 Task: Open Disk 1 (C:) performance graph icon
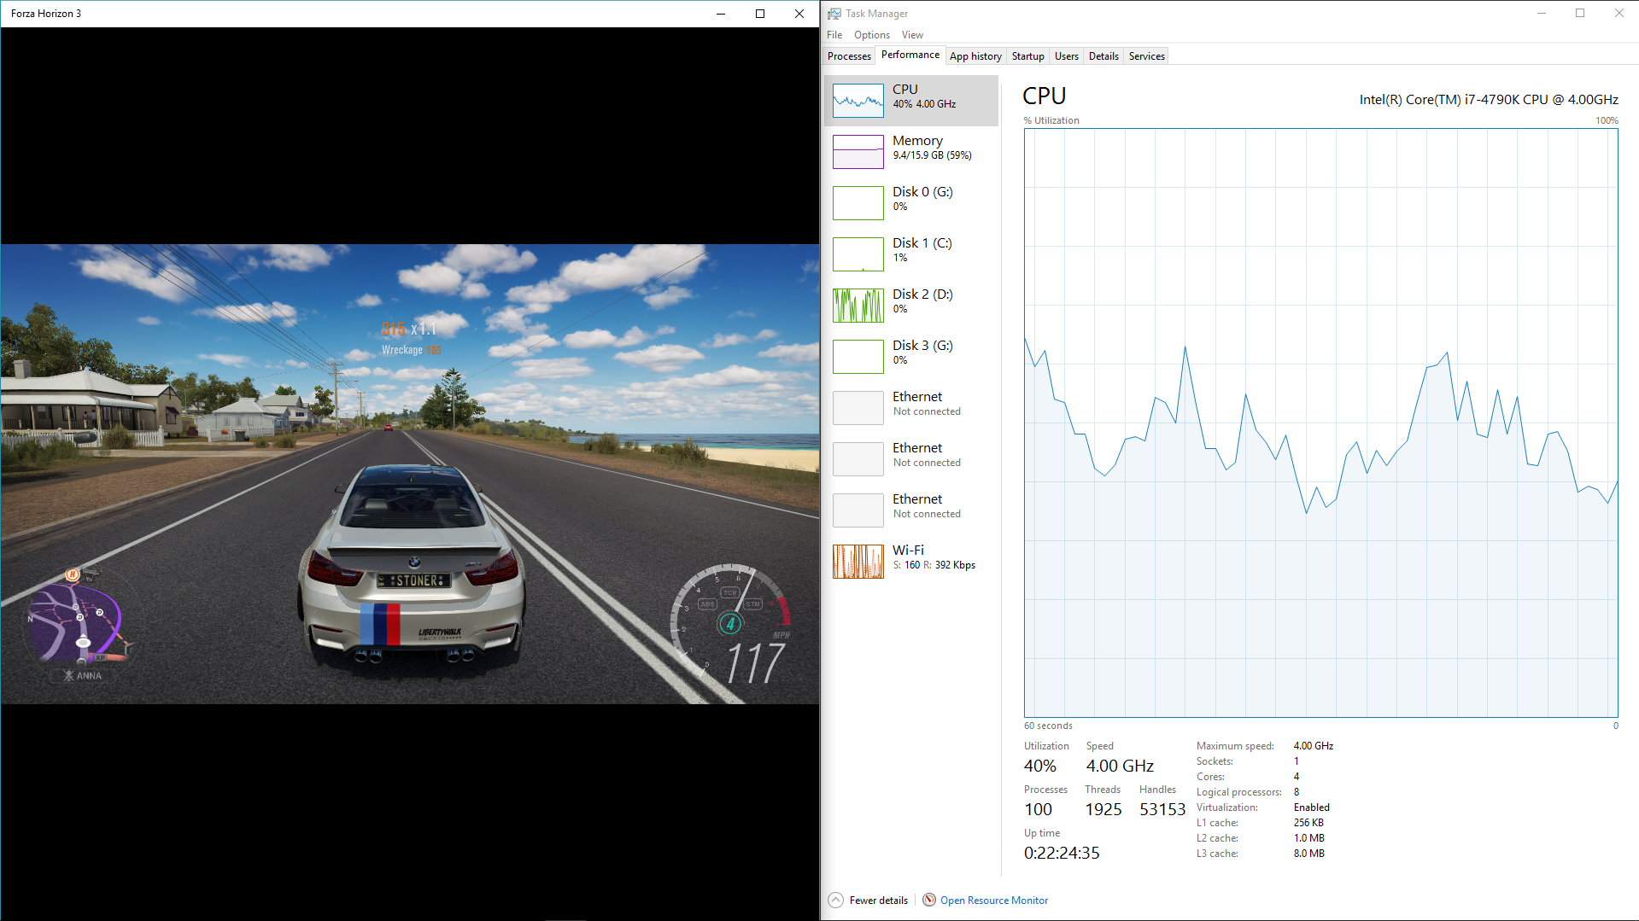pos(858,254)
